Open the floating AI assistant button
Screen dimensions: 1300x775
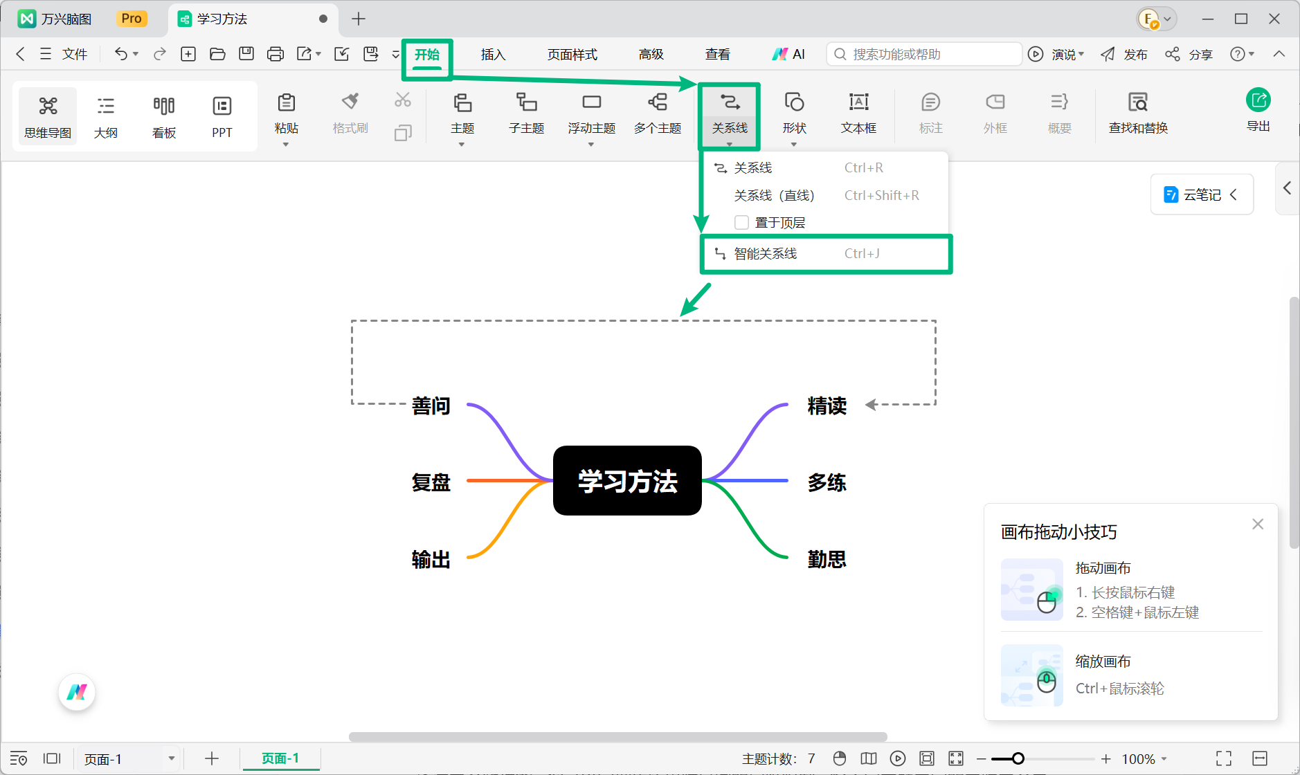pyautogui.click(x=77, y=692)
